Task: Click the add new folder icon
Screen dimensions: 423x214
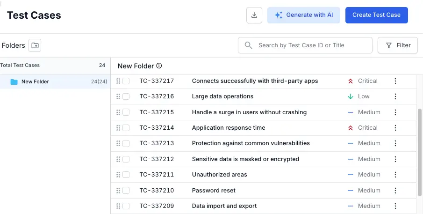Action: click(35, 45)
